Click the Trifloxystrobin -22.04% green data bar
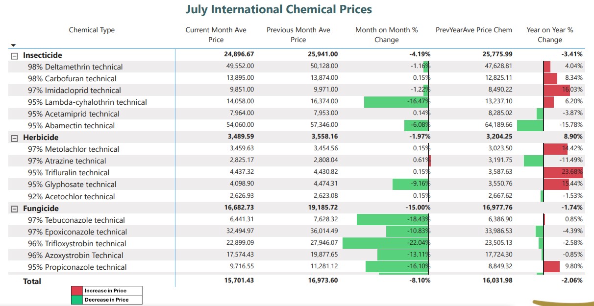The image size is (594, 306). coord(386,243)
